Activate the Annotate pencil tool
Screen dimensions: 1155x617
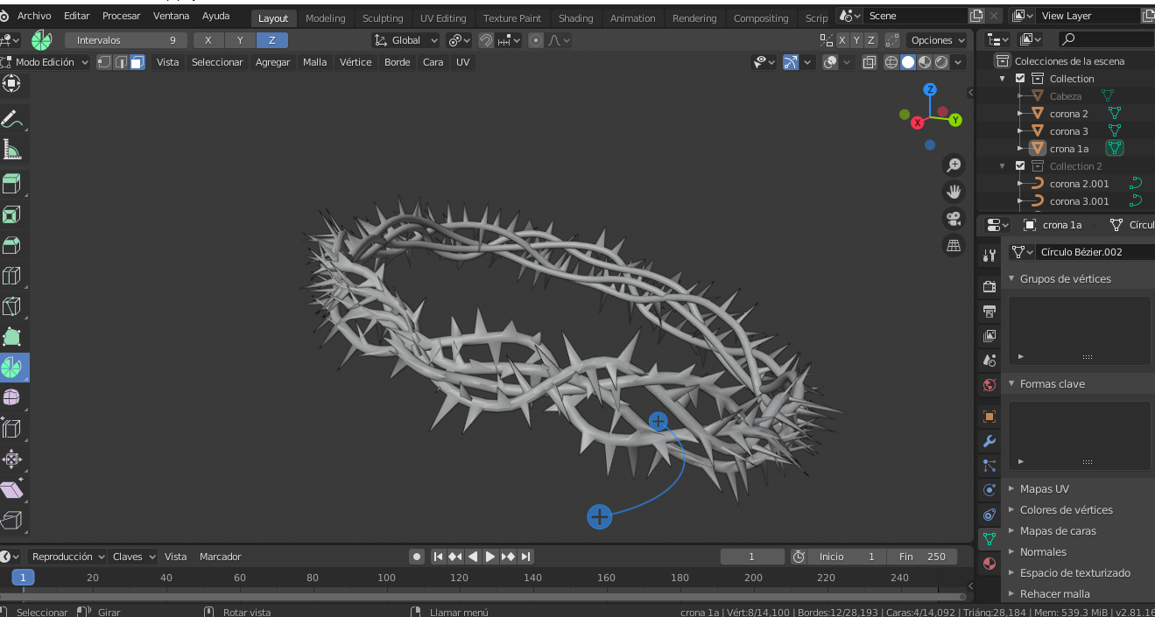pyautogui.click(x=12, y=119)
